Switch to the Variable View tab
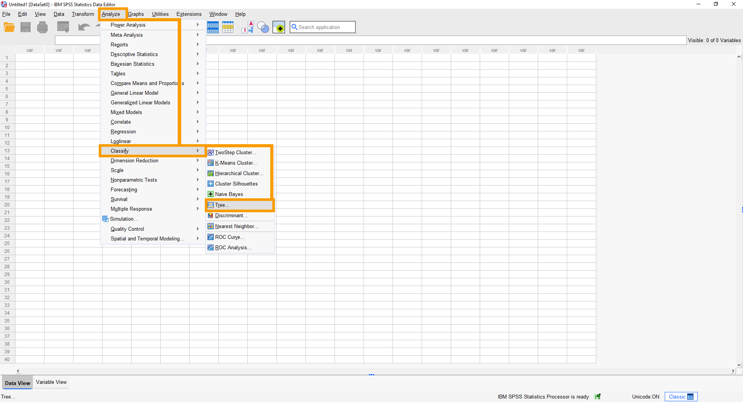This screenshot has width=743, height=402. tap(51, 382)
